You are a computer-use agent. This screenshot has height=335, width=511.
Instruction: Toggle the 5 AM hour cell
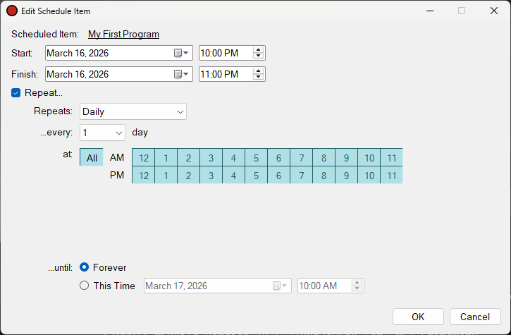(x=256, y=157)
